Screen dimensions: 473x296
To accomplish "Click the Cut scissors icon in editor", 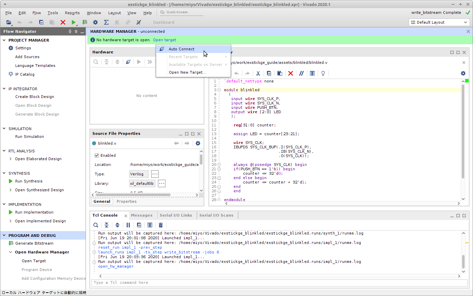I will (258, 73).
